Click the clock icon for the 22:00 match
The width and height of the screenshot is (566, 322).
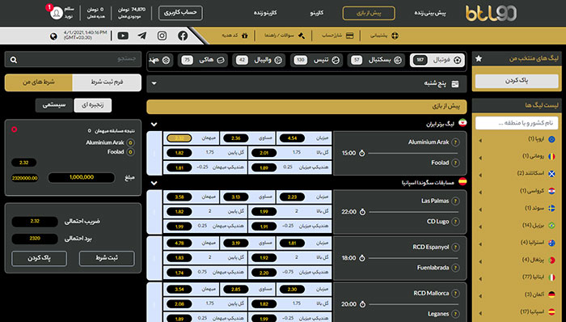tap(362, 212)
